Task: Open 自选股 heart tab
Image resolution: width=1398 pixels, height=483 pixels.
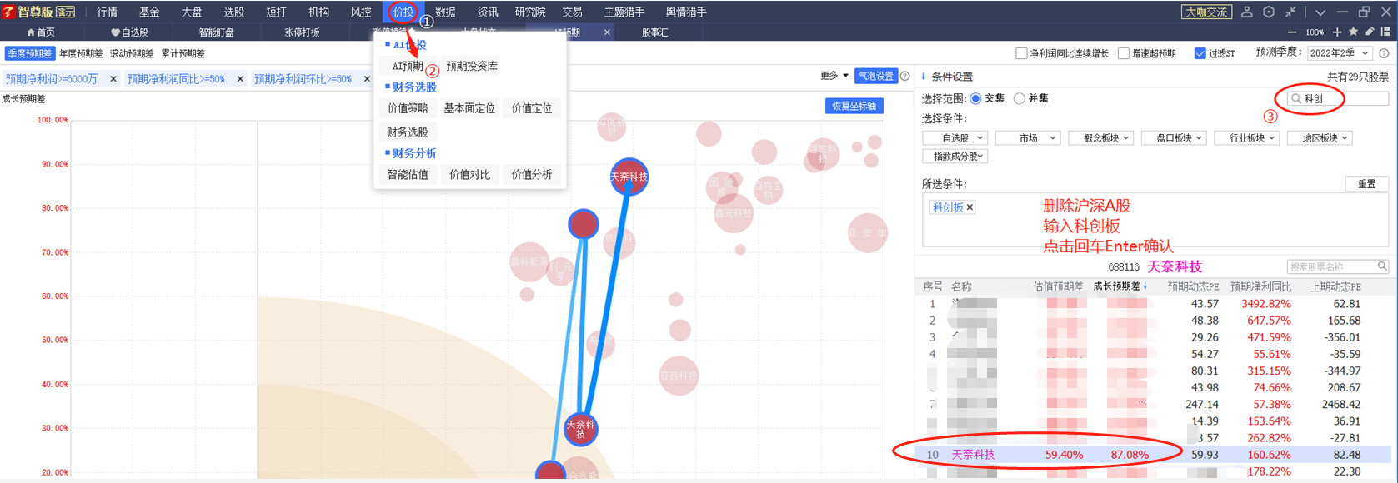Action: pos(129,32)
